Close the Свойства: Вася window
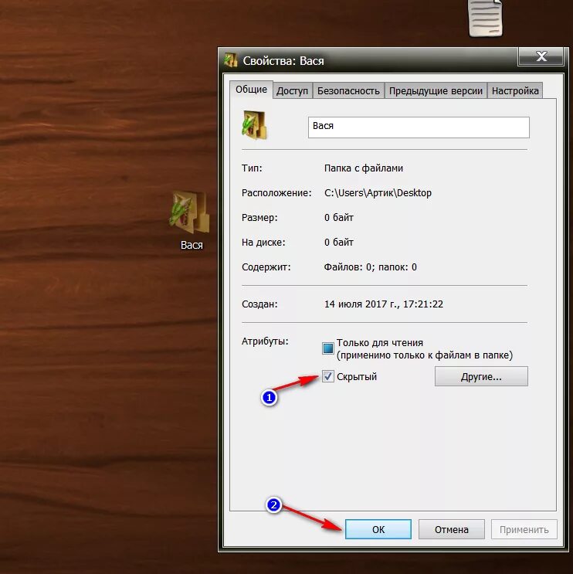Viewport: 573px width, 574px height. tap(541, 56)
